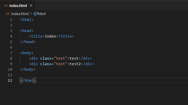
Task: Place cursor in opening html tag
Action: pyautogui.click(x=27, y=20)
